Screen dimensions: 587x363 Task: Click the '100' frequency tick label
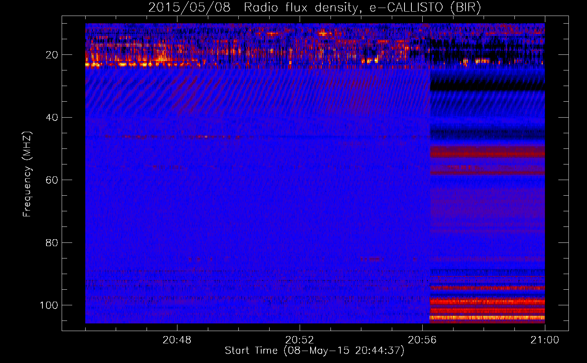(x=49, y=305)
